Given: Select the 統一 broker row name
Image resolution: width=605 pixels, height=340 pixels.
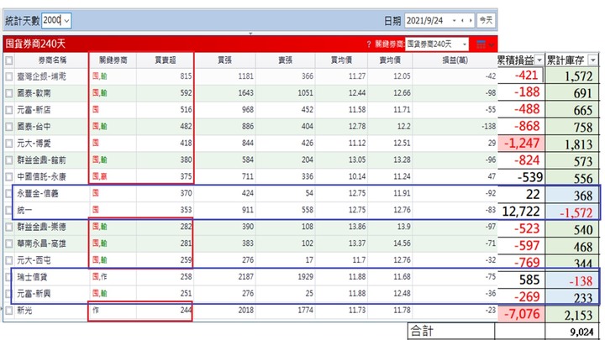Looking at the screenshot, I should pos(24,211).
